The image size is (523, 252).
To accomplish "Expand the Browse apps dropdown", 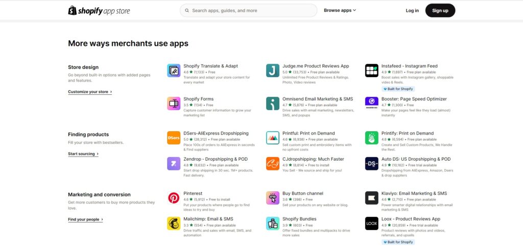I will (340, 10).
